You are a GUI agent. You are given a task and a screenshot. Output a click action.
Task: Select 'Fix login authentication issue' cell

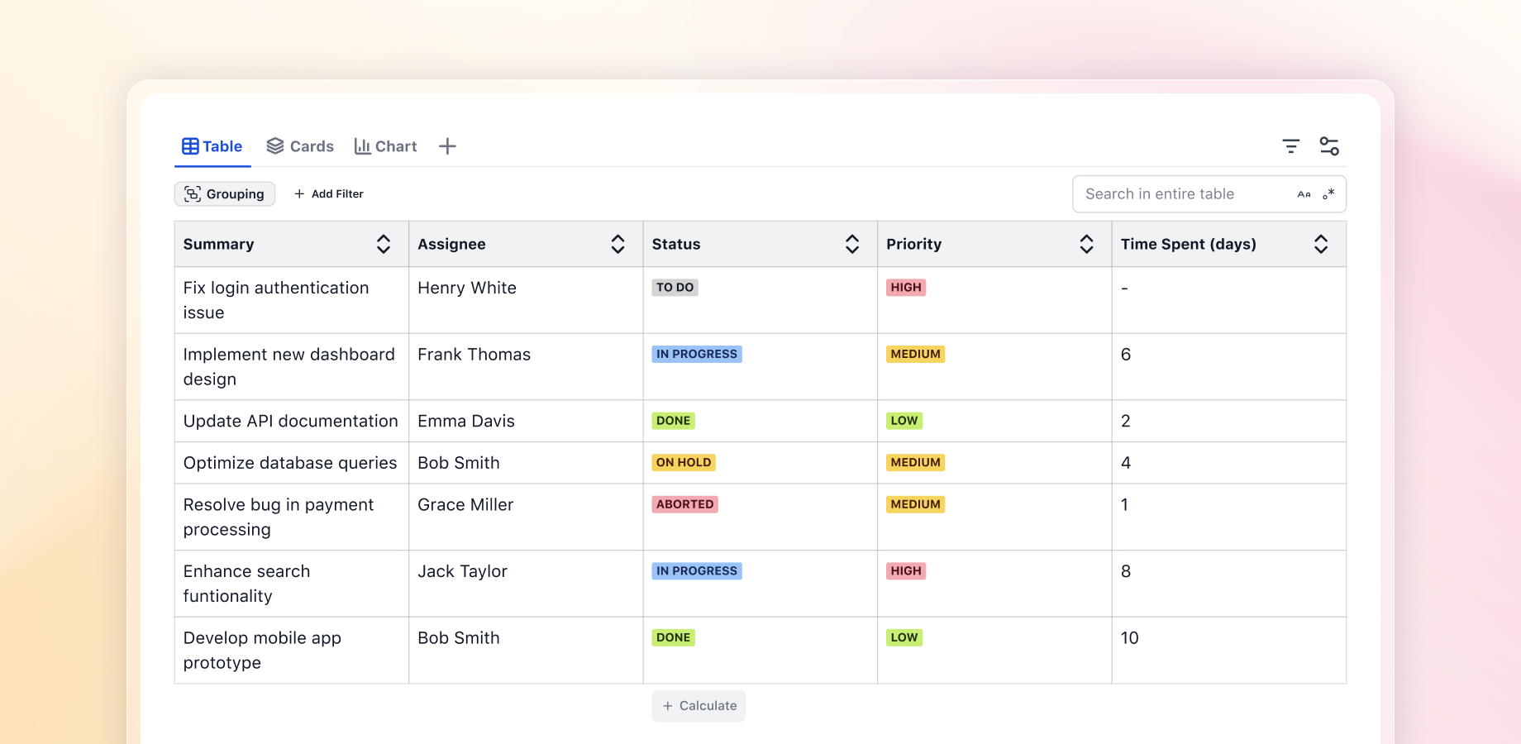point(292,300)
